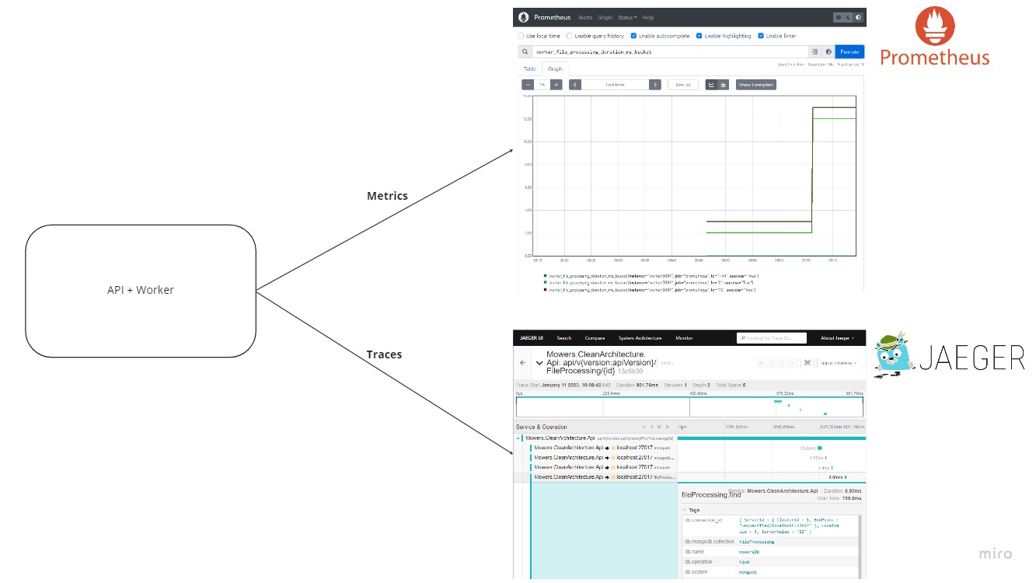Open keyboard shortcuts icon in Jaeger
The width and height of the screenshot is (1036, 583).
808,363
